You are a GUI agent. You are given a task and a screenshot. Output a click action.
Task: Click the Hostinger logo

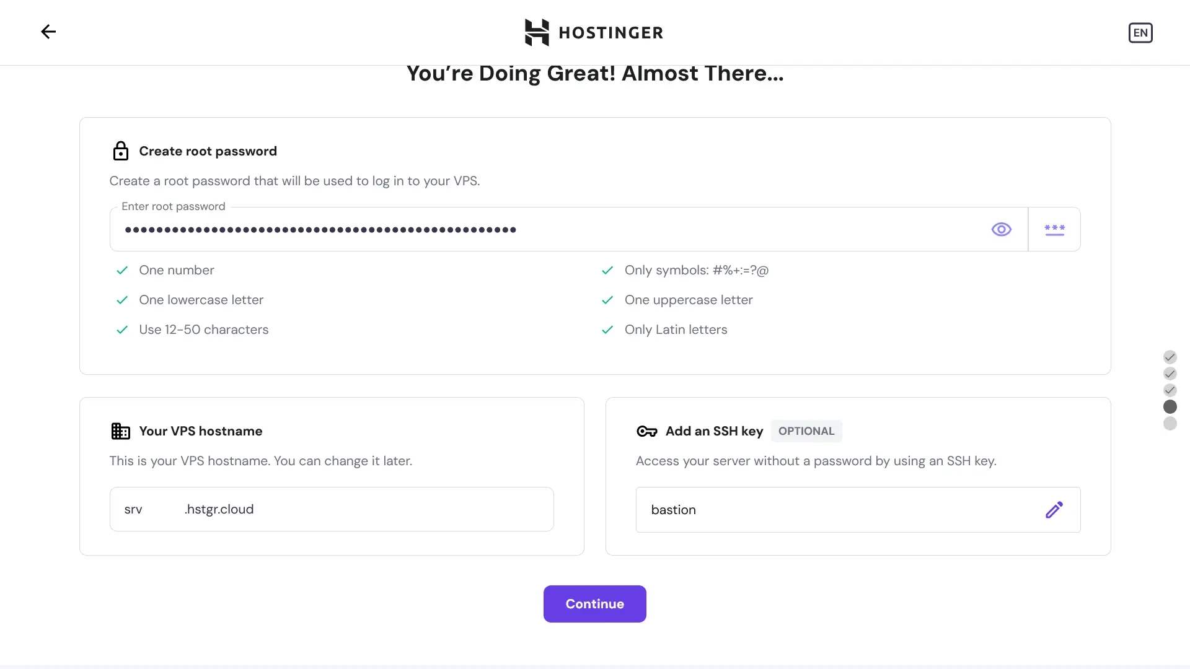(594, 32)
